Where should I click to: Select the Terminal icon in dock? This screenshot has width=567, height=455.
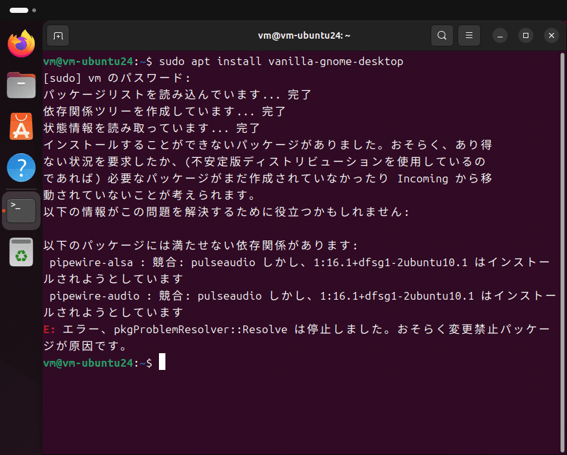point(21,211)
